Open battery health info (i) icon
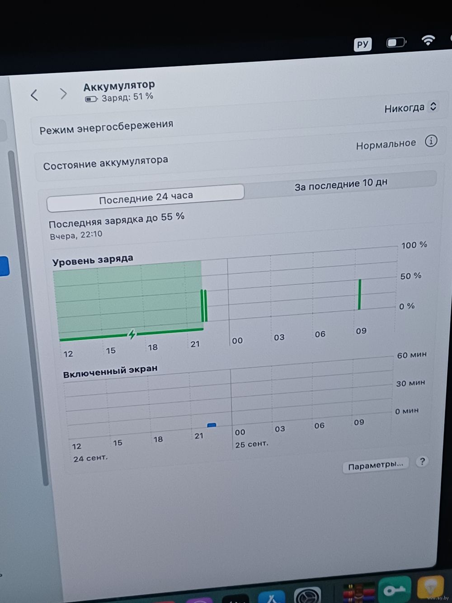The image size is (452, 603). coord(431,141)
